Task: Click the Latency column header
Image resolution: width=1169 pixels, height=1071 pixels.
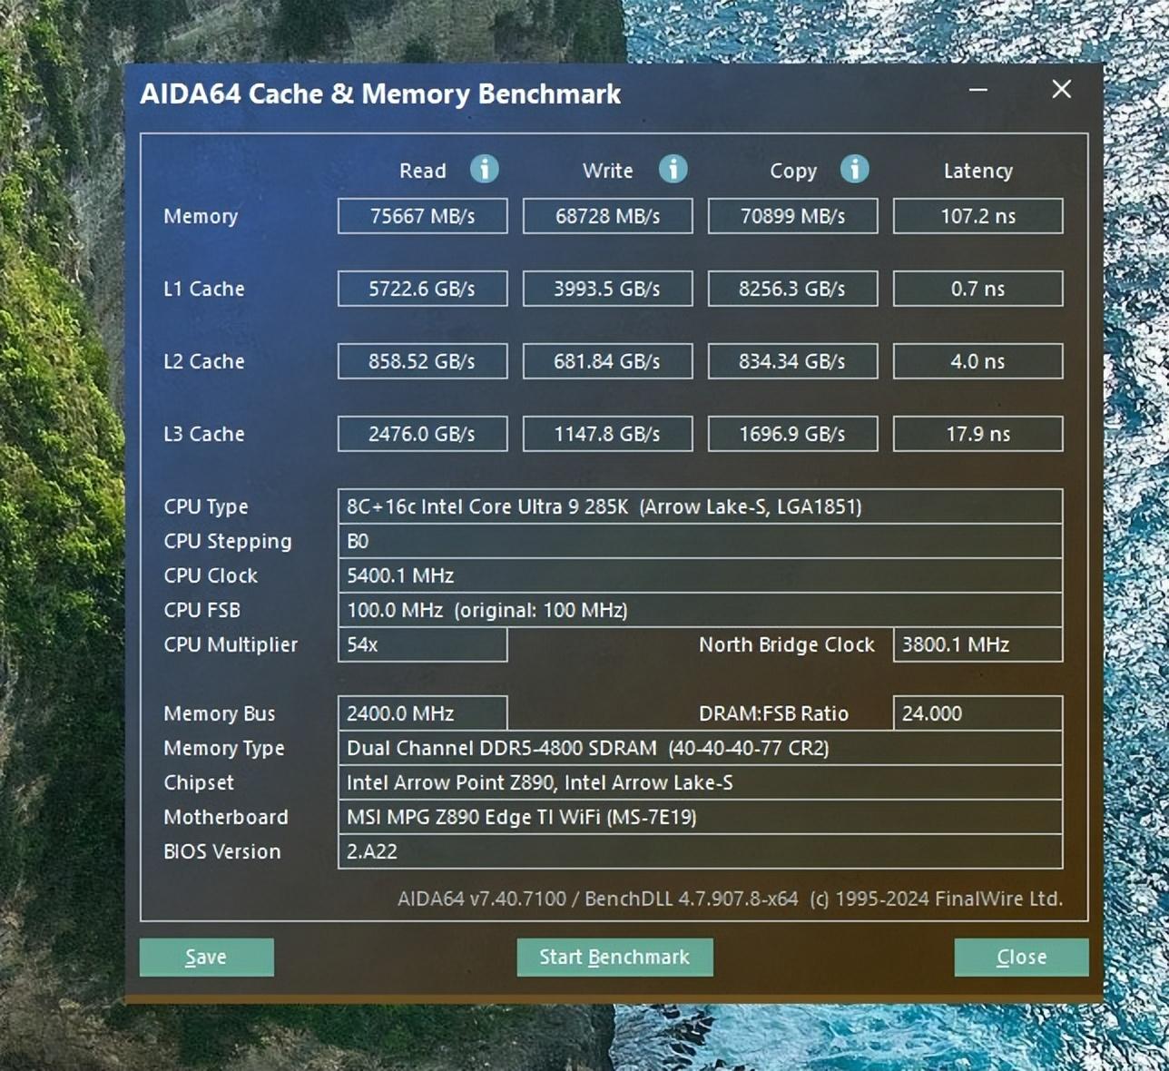Action: pos(978,171)
